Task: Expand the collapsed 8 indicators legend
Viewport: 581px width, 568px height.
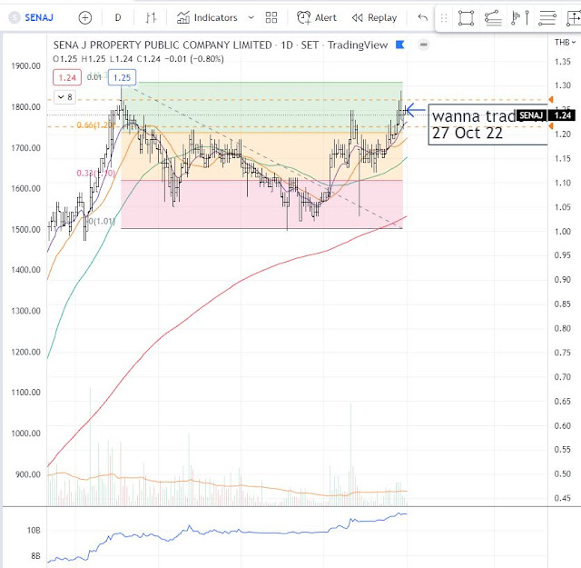Action: tap(64, 97)
